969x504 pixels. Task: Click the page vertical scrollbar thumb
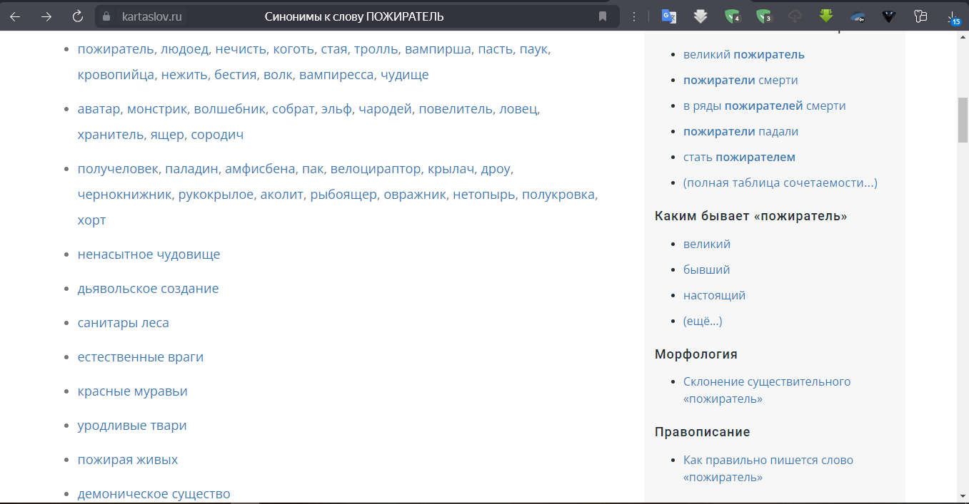click(962, 121)
